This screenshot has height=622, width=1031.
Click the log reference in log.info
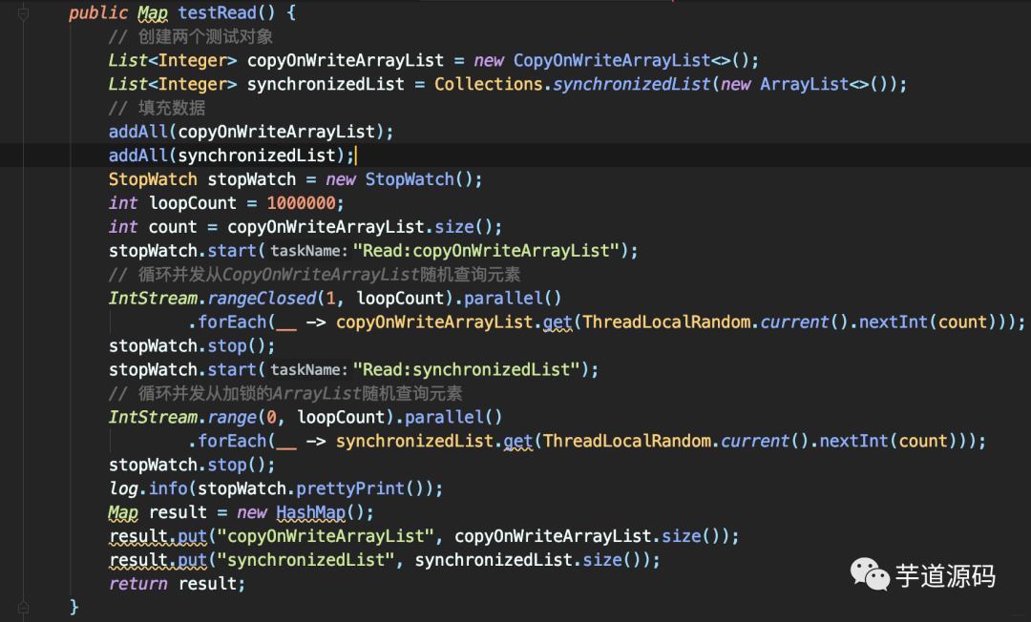[x=123, y=488]
